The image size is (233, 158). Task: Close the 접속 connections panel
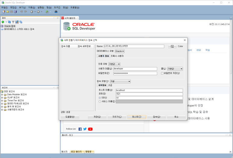point(54,18)
